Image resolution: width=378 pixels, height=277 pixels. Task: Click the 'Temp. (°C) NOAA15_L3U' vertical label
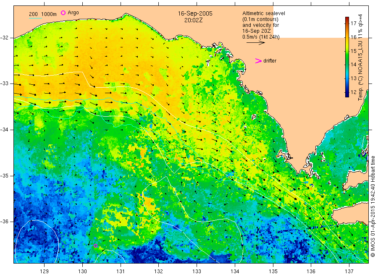pos(360,71)
